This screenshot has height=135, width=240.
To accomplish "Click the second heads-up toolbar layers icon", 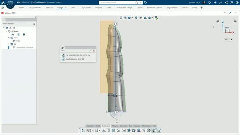I will pyautogui.click(x=125, y=18).
